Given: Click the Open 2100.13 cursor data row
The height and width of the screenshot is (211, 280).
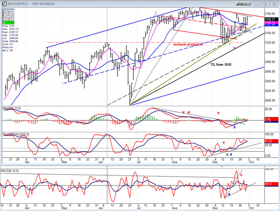Looking at the screenshot, I should click(10, 32).
